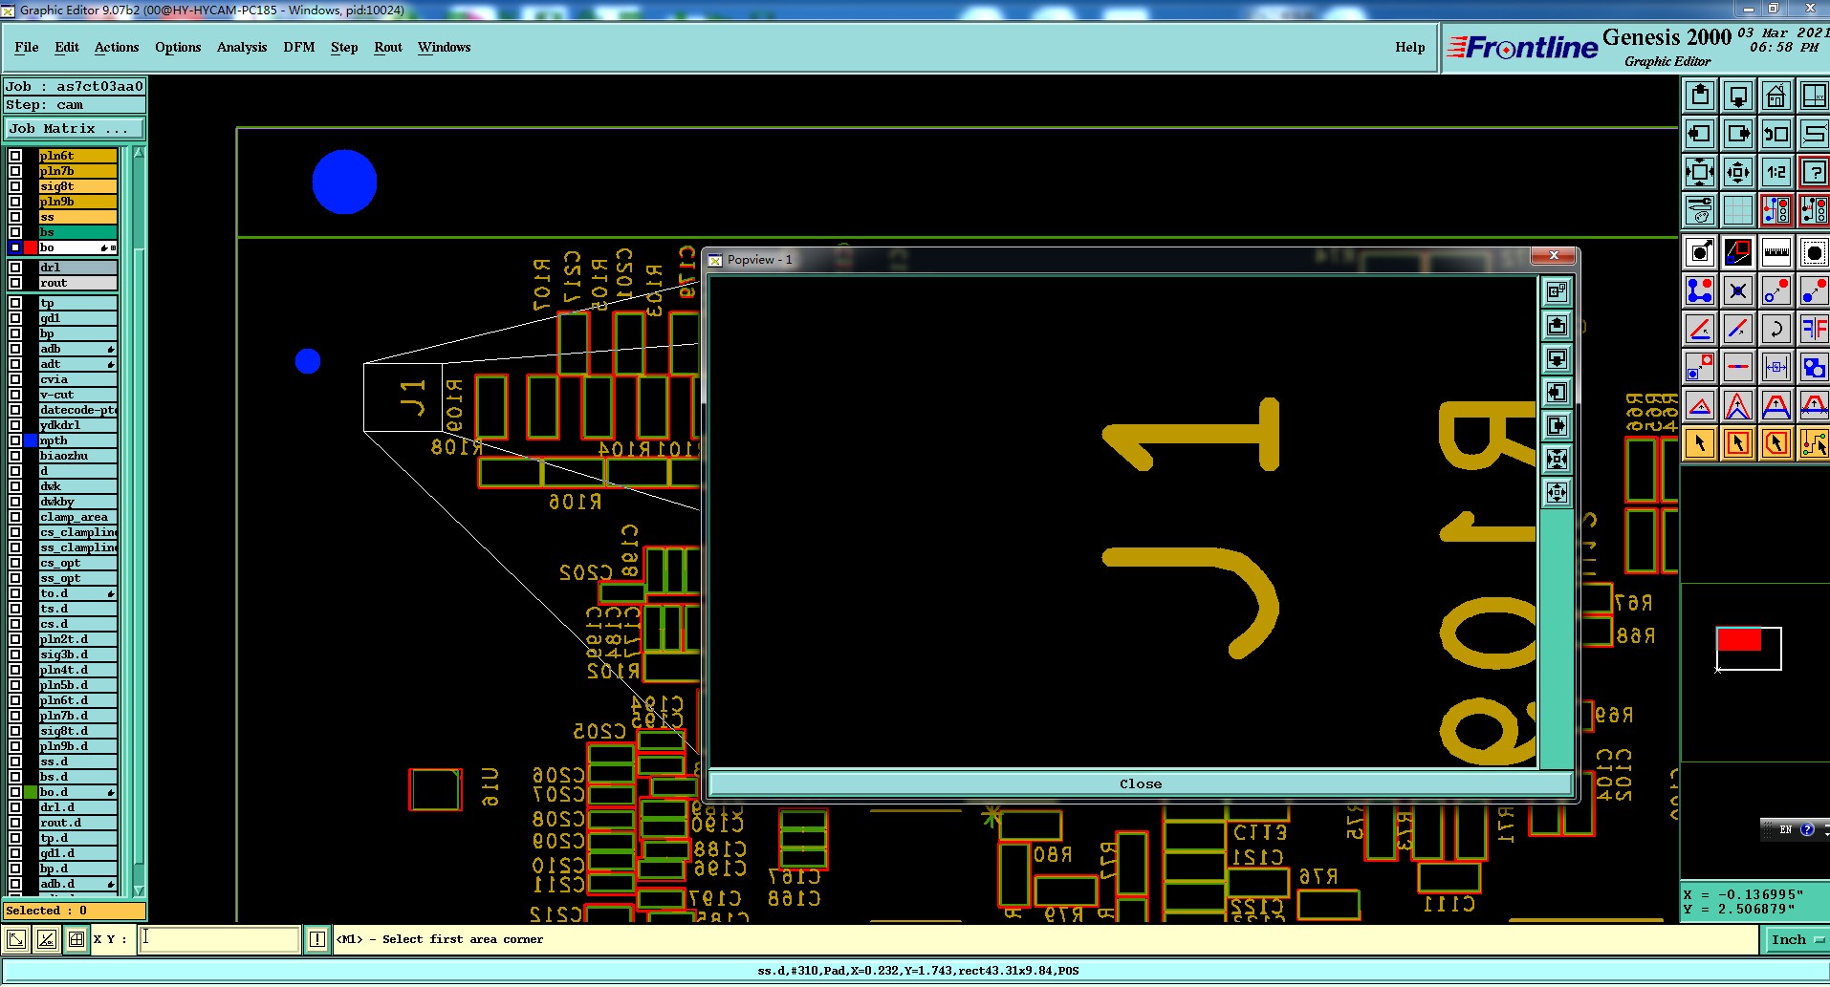The height and width of the screenshot is (987, 1830).
Task: Toggle the v-cut layer checkbox
Action: (x=15, y=395)
